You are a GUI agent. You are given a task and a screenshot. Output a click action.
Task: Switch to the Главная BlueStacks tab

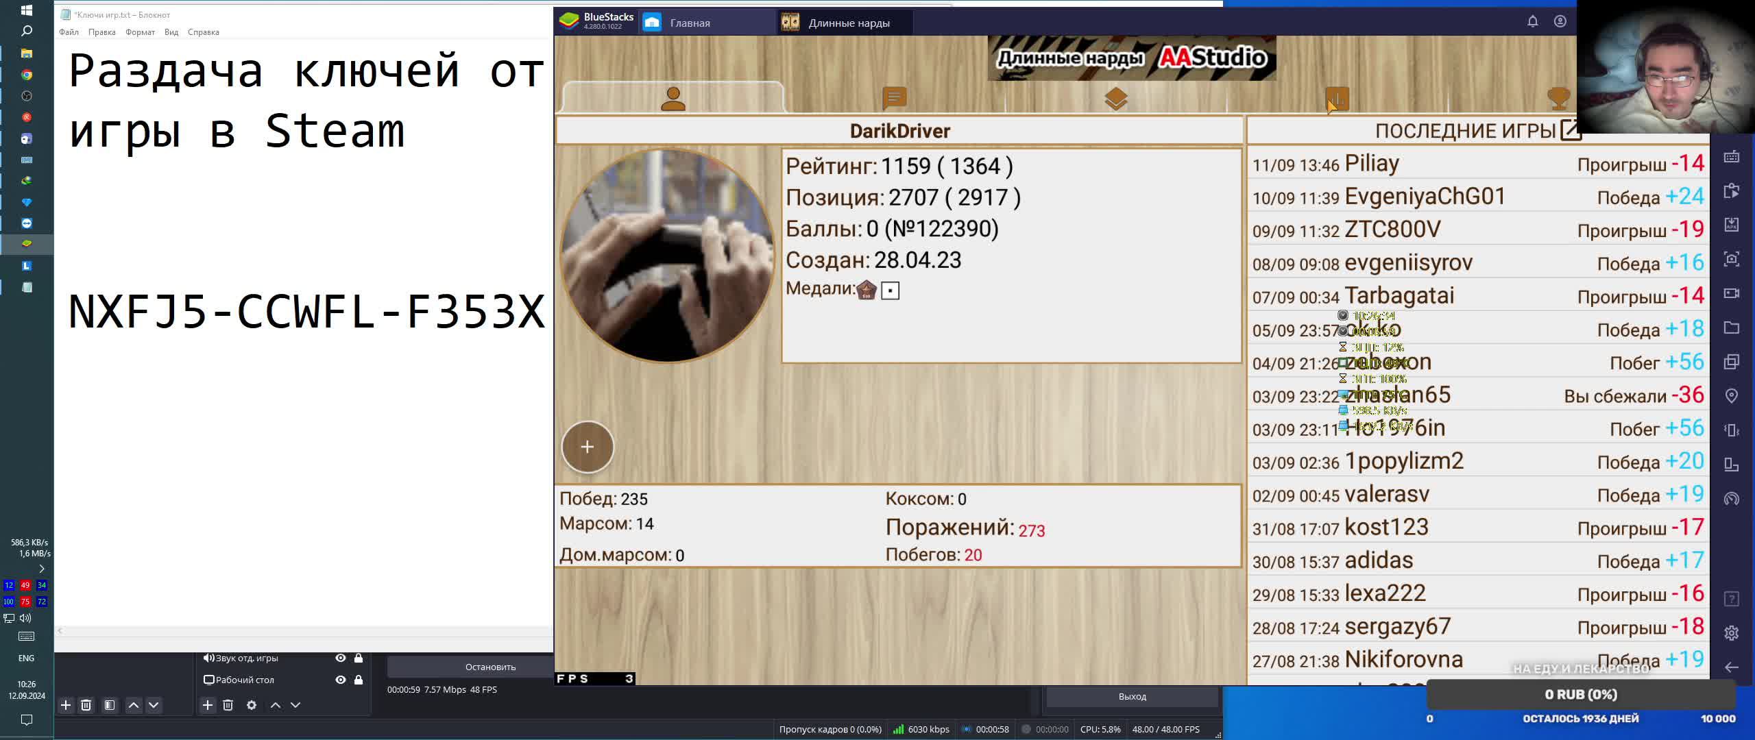click(x=689, y=23)
